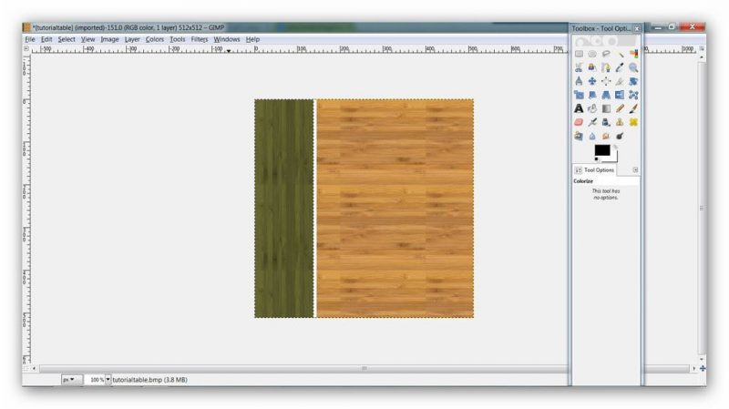Open the Tool Options panel menu button
Screen dimensions: 729x409
(635, 169)
